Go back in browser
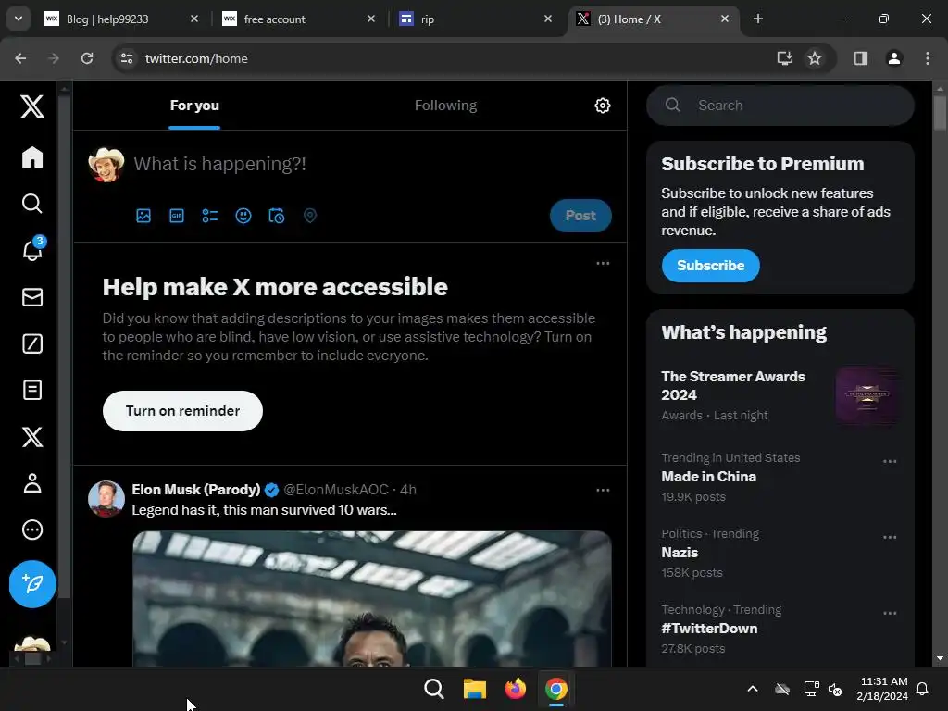This screenshot has width=948, height=711. point(20,58)
